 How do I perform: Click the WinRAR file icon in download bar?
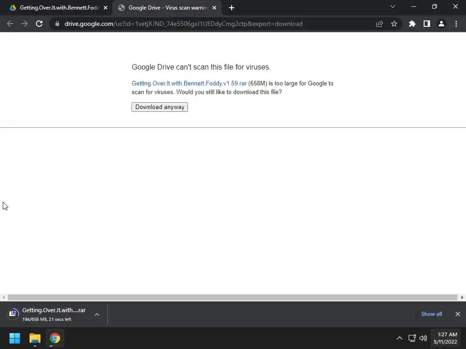[x=13, y=314]
